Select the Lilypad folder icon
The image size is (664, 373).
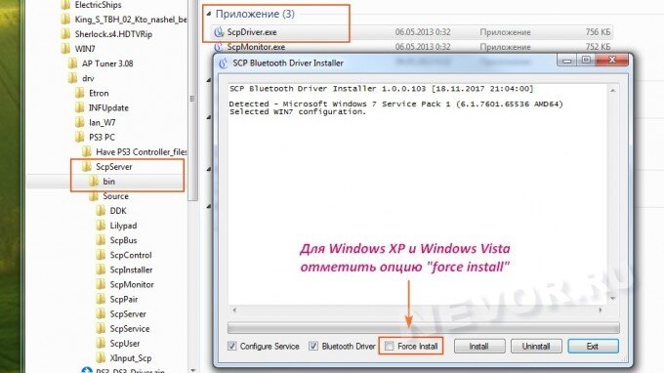click(x=101, y=226)
